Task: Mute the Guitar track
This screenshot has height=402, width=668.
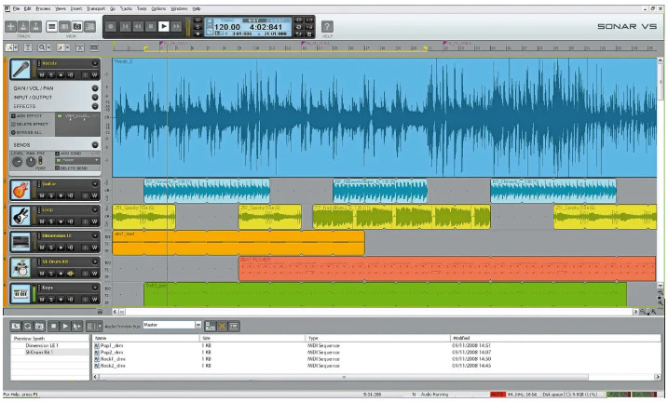Action: (x=42, y=195)
